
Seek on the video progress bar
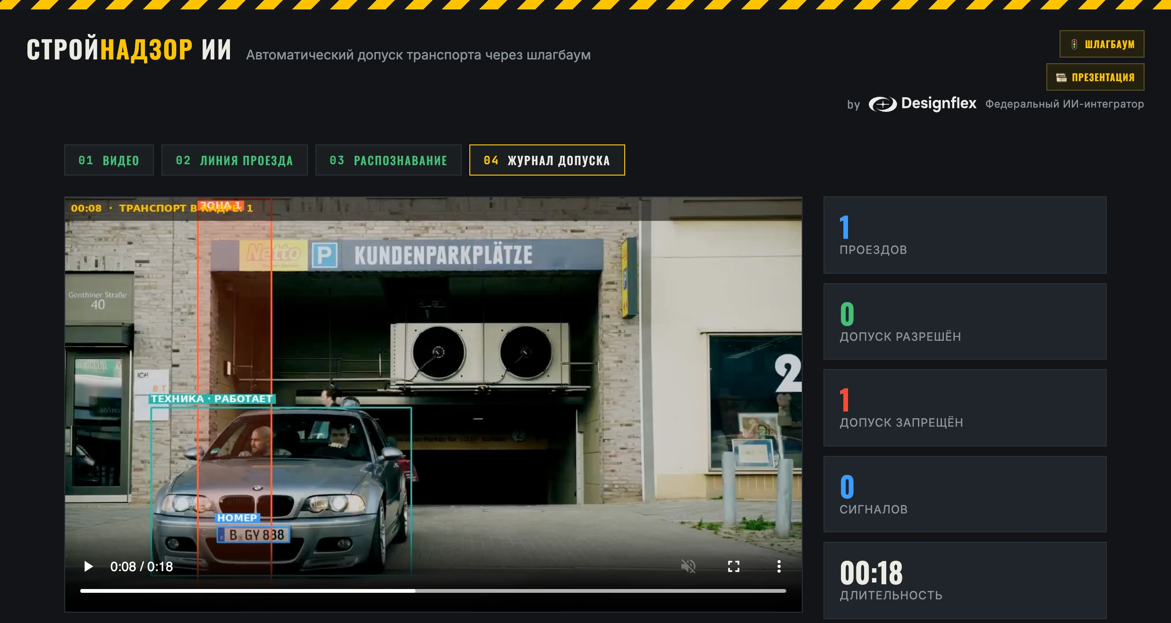click(433, 591)
